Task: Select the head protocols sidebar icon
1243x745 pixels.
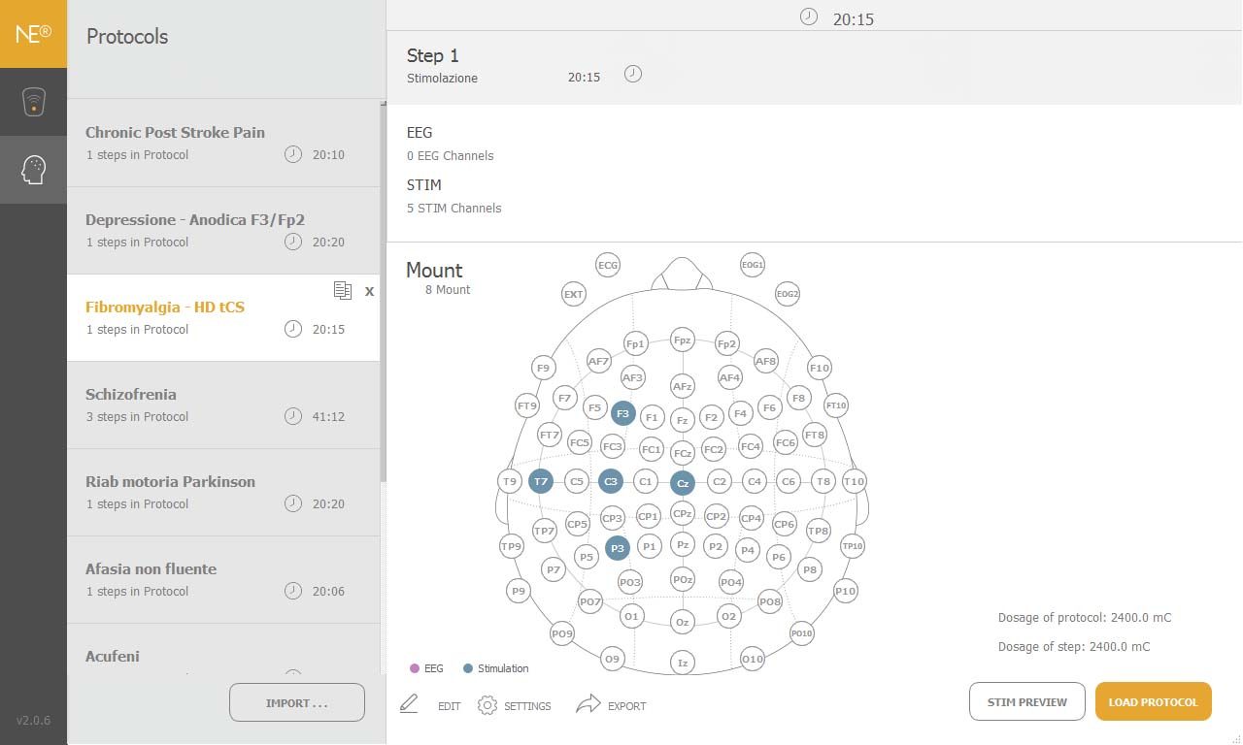Action: pos(33,170)
